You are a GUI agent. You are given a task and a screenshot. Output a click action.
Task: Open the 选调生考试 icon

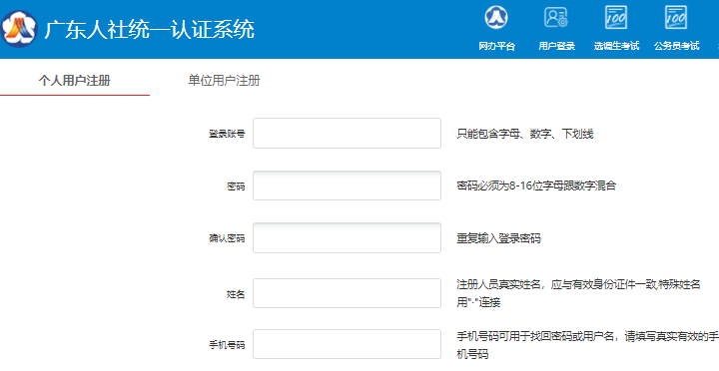tap(616, 17)
